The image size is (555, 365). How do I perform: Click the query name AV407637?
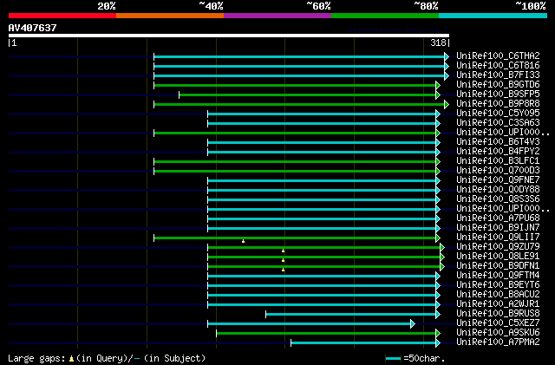tap(33, 28)
